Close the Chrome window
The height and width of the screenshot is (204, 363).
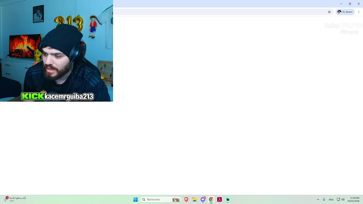coord(358,4)
